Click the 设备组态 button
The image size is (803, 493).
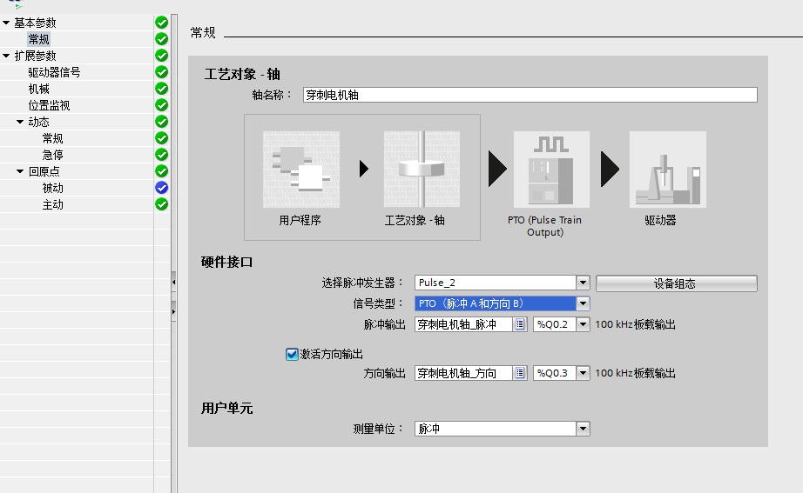[x=677, y=283]
